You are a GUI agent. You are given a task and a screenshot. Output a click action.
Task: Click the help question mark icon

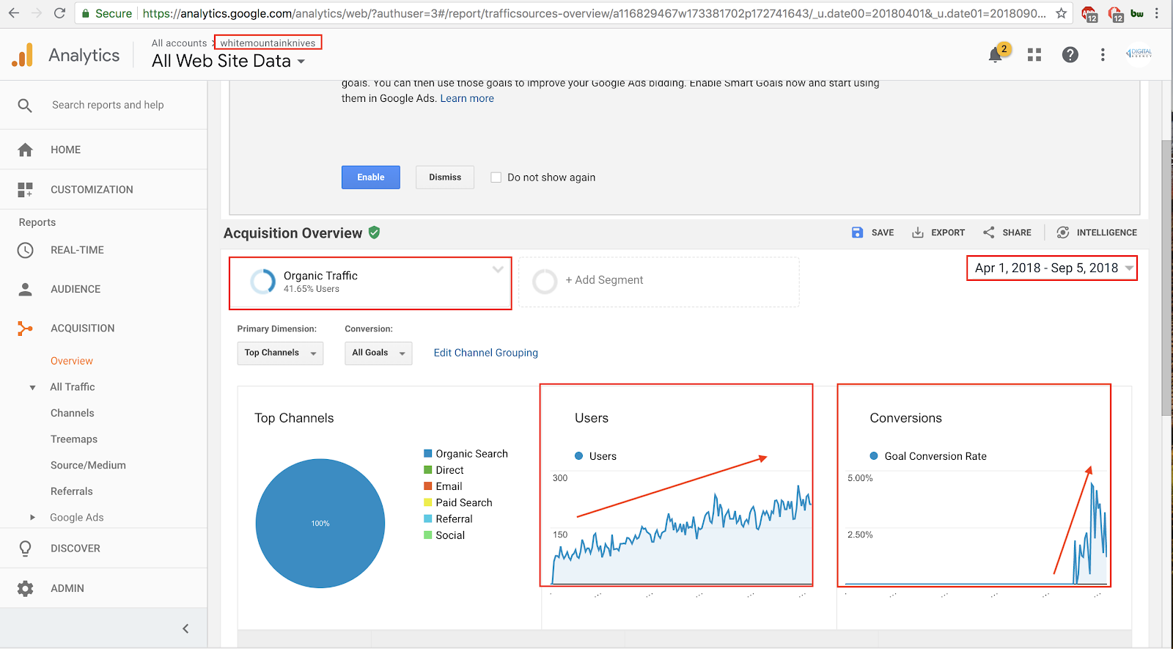[x=1070, y=55]
